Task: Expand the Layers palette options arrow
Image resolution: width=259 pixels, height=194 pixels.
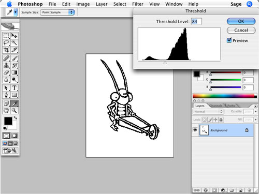Action: click(x=255, y=106)
